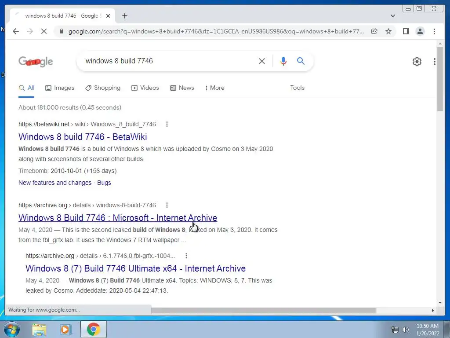This screenshot has height=338, width=450.
Task: Click the vertical scrollbar thumb
Action: click(x=440, y=79)
